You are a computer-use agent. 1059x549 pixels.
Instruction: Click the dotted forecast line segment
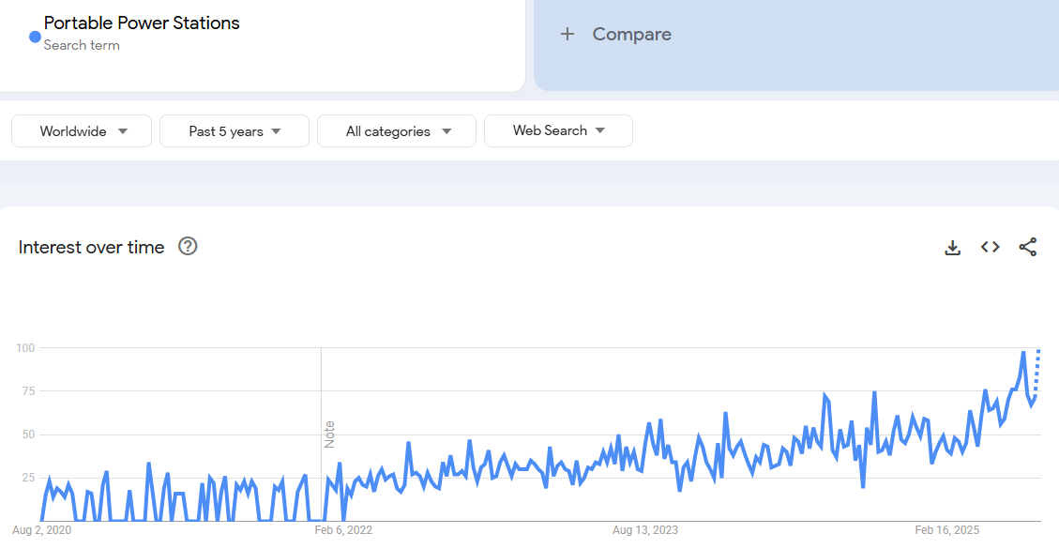coord(1036,371)
